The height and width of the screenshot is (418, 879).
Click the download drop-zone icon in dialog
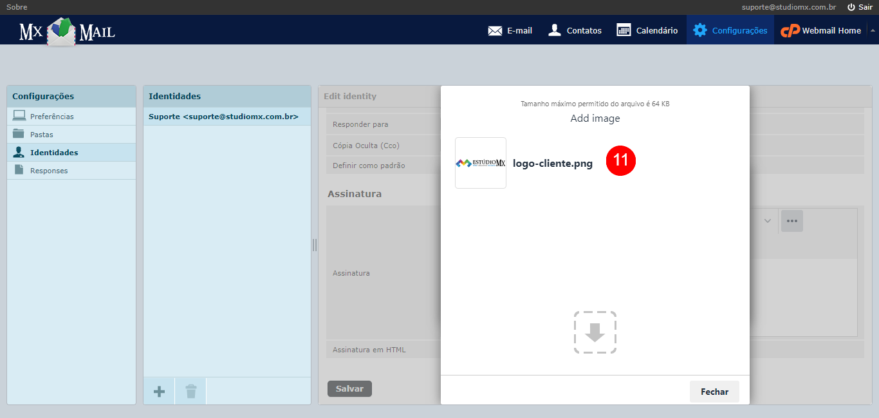pyautogui.click(x=595, y=332)
